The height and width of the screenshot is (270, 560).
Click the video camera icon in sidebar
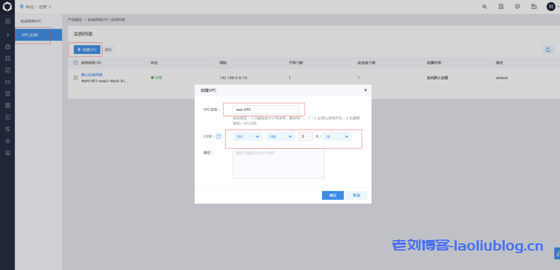click(x=8, y=82)
